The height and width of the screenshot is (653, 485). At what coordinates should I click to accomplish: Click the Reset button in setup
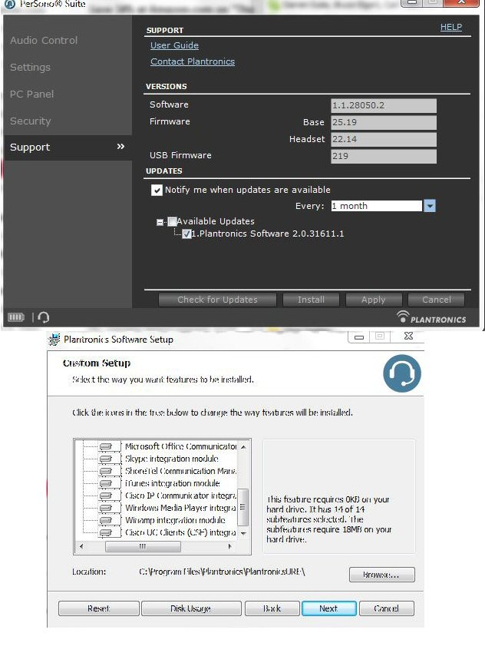point(98,608)
